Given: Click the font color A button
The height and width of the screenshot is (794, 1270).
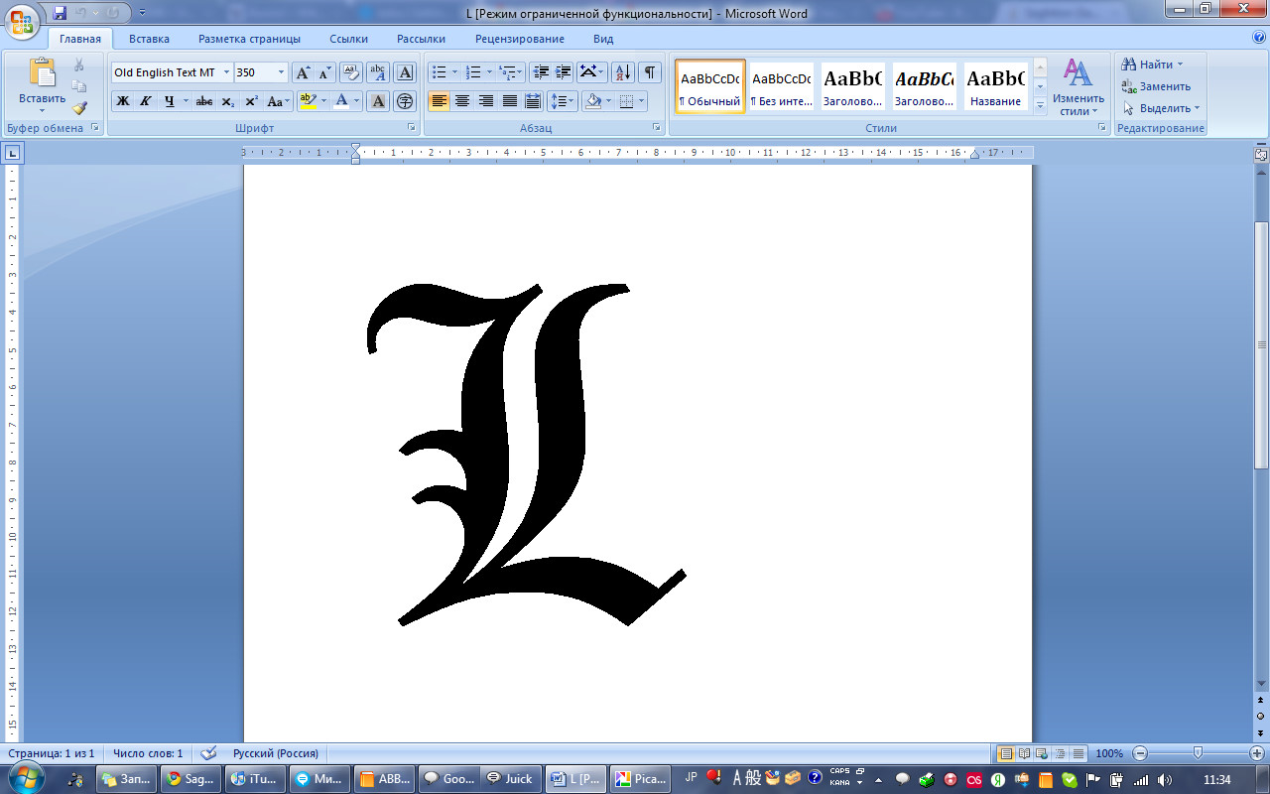Looking at the screenshot, I should (342, 101).
